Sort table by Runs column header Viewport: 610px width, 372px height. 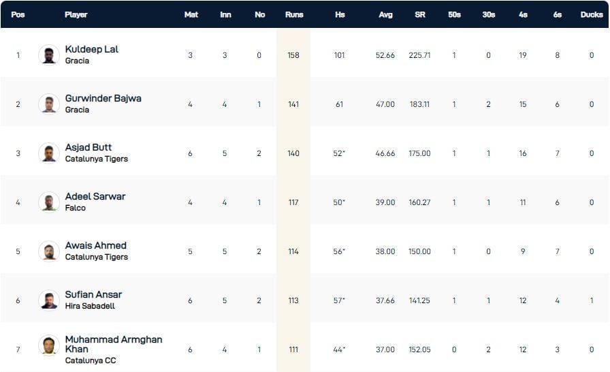(293, 14)
